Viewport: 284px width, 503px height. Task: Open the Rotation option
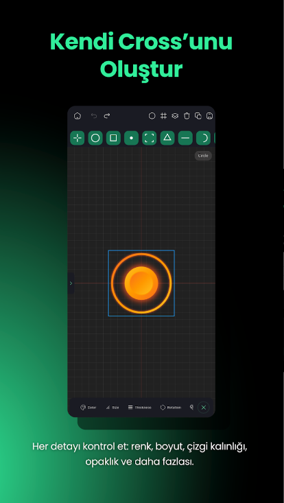[171, 408]
